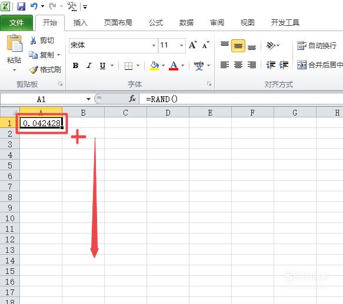Select cell A1 containing 0.042428
This screenshot has width=343, height=304.
[x=41, y=123]
